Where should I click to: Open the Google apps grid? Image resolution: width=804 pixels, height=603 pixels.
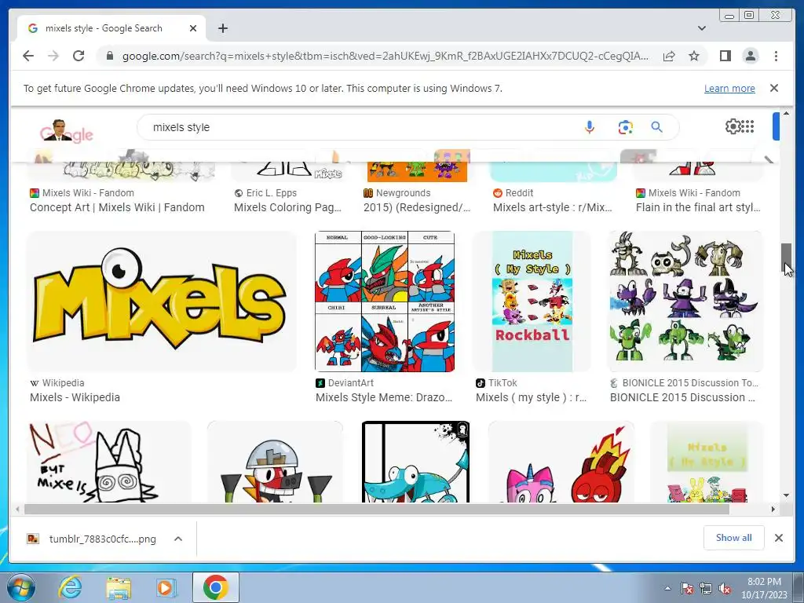click(x=747, y=126)
